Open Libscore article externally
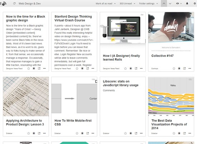The height and width of the screenshot is (144, 197). pos(136,133)
